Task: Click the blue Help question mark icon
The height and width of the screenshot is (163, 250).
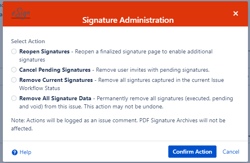Action: point(15,152)
